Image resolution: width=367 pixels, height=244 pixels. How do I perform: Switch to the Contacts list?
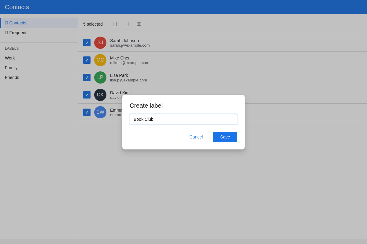18,23
